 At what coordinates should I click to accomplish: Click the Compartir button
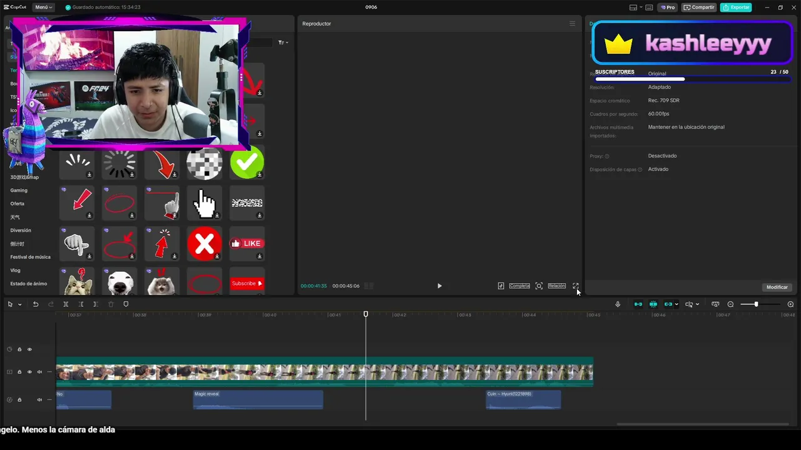click(x=699, y=7)
